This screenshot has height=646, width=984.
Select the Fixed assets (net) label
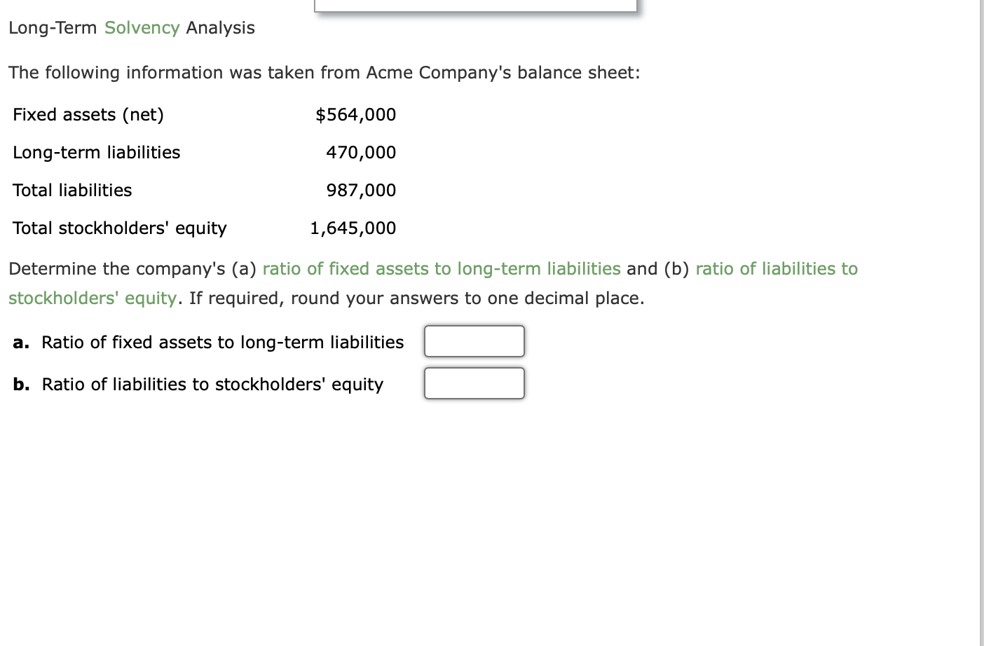click(x=88, y=114)
